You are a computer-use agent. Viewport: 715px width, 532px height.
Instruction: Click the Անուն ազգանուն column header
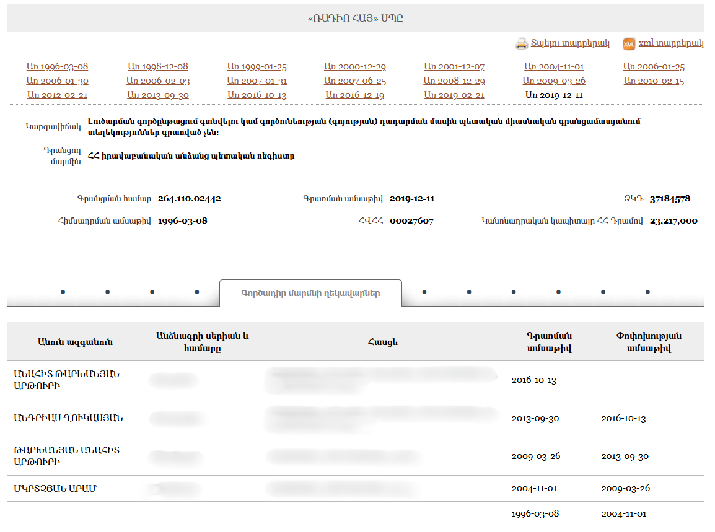pos(76,342)
